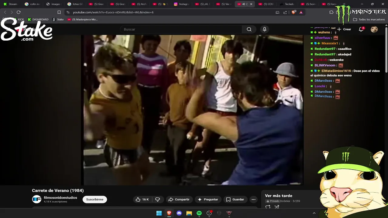Image resolution: width=388 pixels, height=218 pixels.
Task: Open Masterpiece Mo... YouTube bookmark
Action: coord(82,19)
